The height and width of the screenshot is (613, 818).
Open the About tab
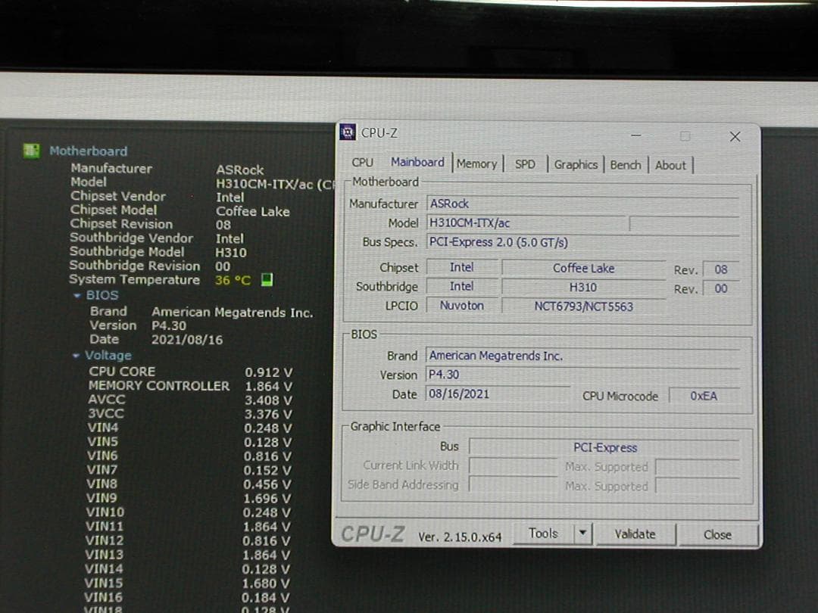[671, 164]
